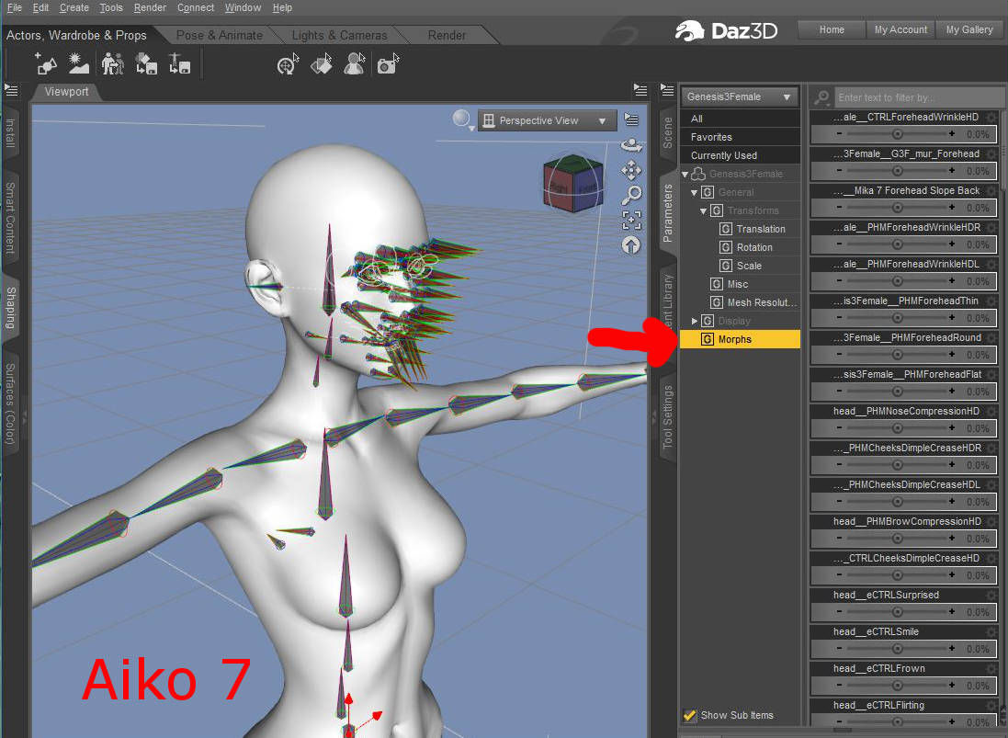Screen dimensions: 1008x738
Task: Open the File menu
Action: click(x=14, y=7)
